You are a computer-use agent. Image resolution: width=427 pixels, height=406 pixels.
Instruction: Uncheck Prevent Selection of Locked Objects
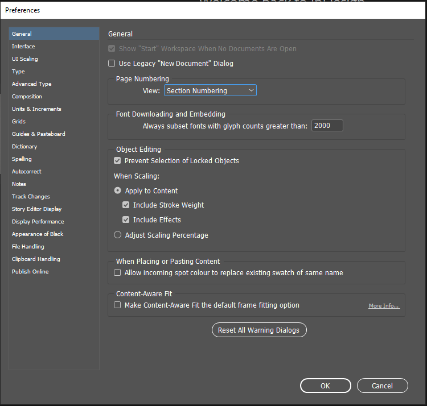117,160
